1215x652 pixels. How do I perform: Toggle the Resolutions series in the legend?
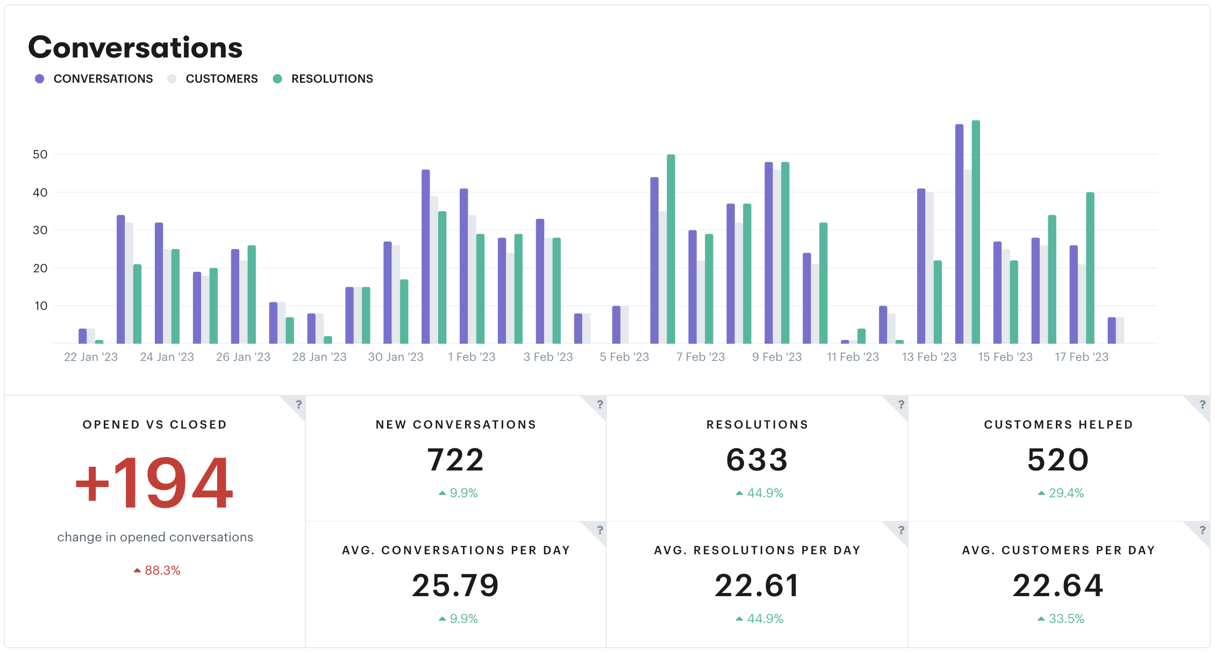pos(323,79)
